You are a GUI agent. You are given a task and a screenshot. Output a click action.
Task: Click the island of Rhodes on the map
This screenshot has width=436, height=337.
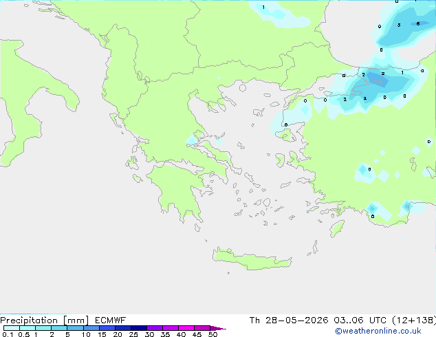pos(337,228)
